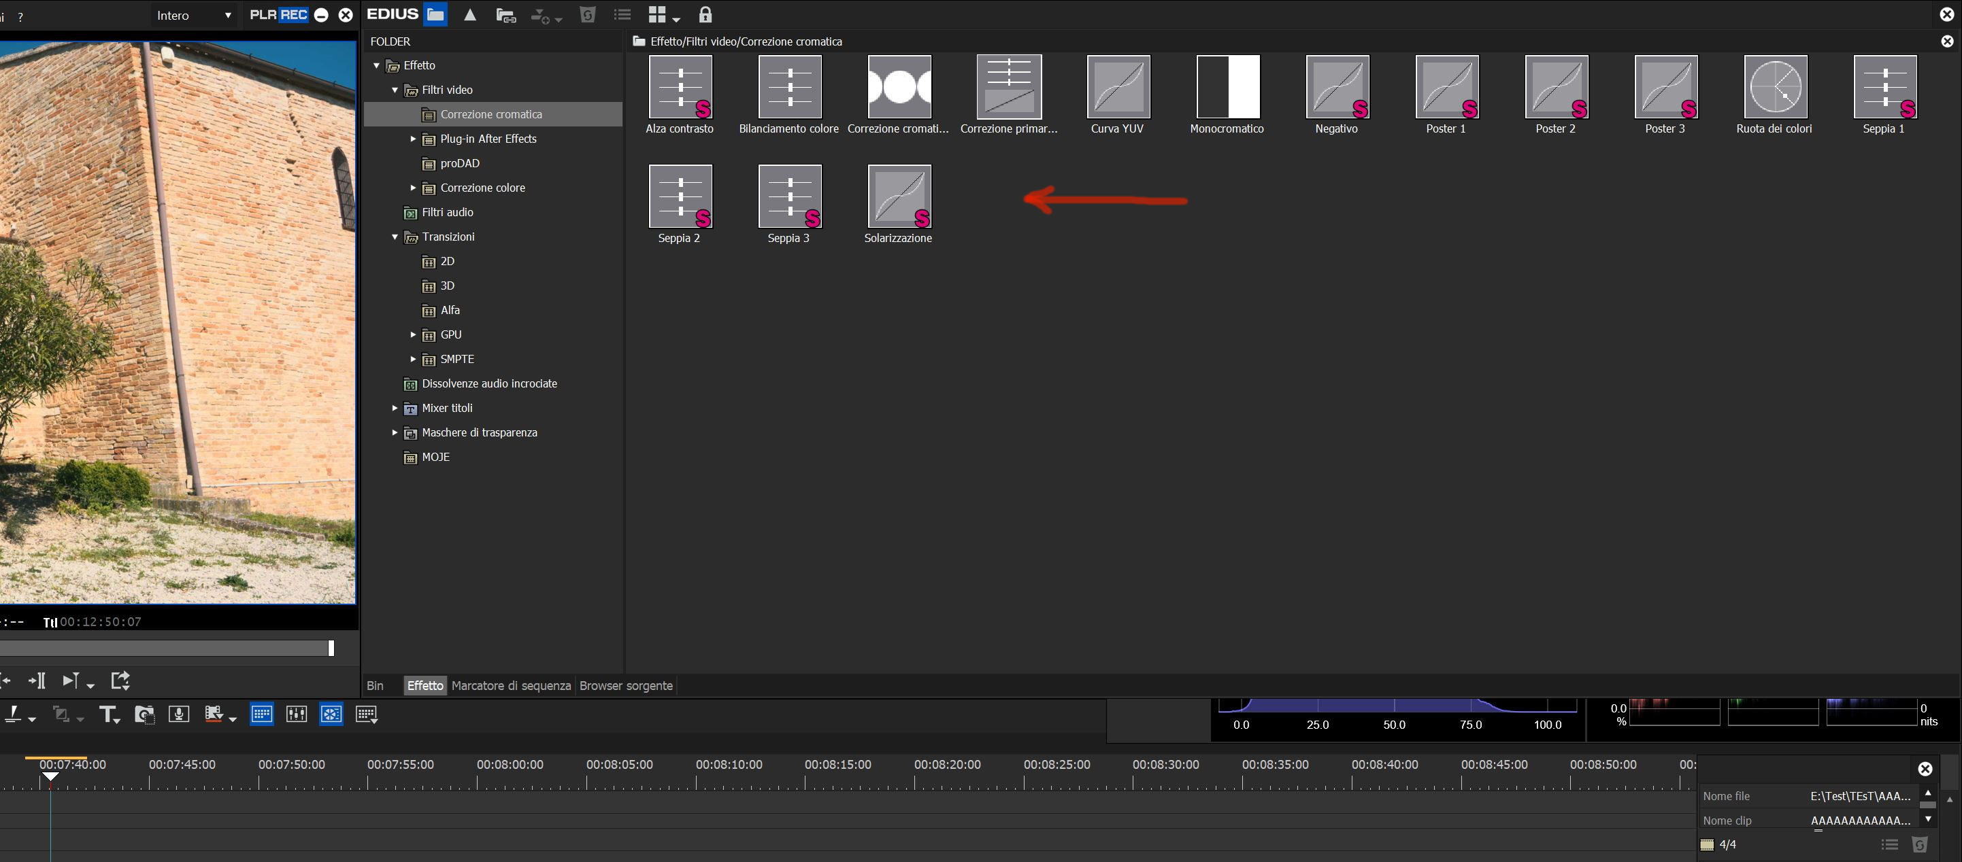This screenshot has height=862, width=1962.
Task: Click the up-folder triangle icon
Action: coord(470,14)
